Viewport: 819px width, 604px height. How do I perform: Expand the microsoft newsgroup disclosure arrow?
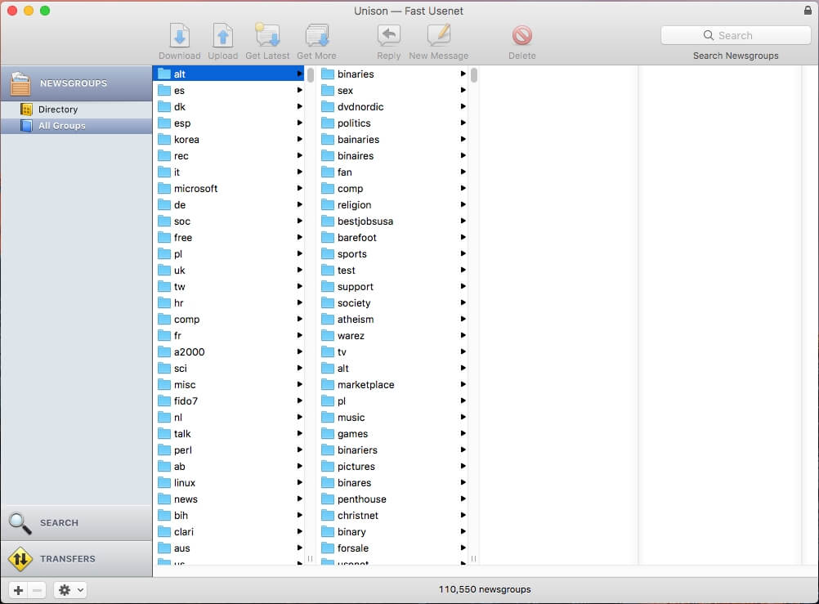click(x=301, y=188)
